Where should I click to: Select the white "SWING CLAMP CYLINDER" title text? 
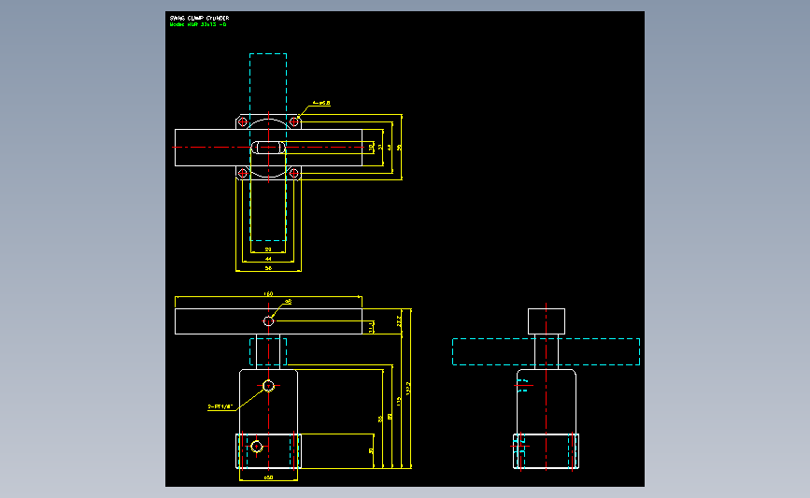(199, 18)
